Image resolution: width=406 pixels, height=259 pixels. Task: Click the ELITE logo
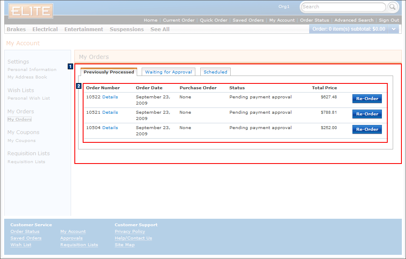click(30, 11)
